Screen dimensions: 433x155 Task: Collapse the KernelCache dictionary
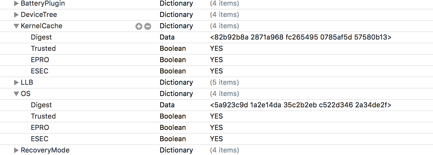click(16, 26)
